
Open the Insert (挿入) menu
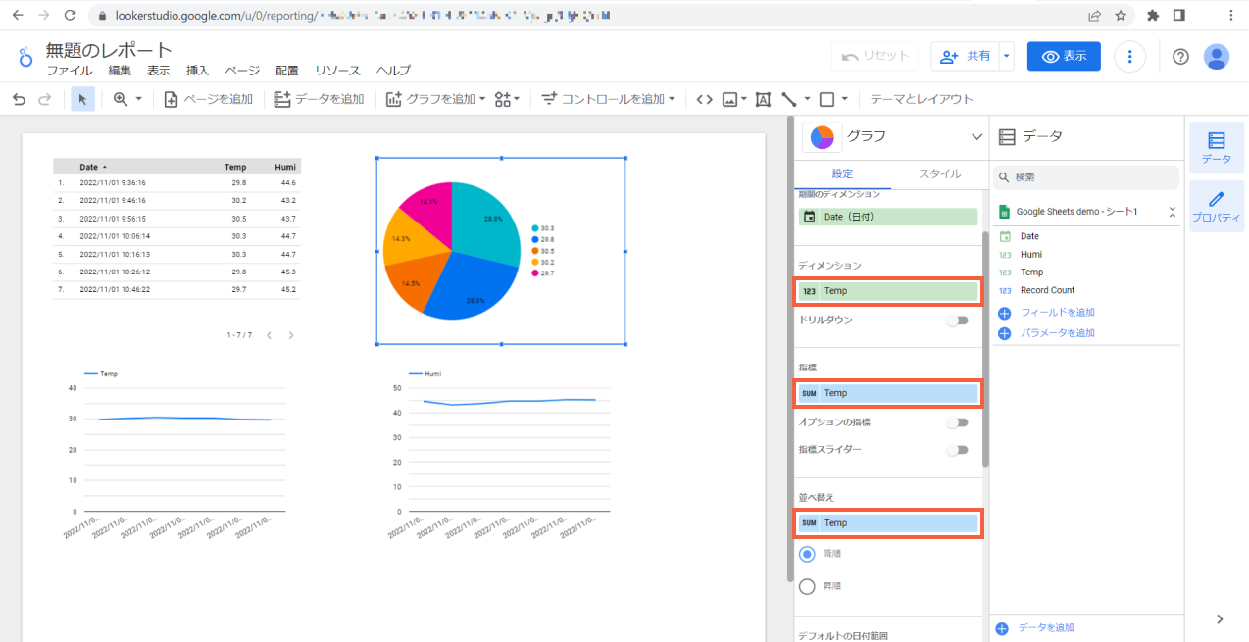click(198, 71)
